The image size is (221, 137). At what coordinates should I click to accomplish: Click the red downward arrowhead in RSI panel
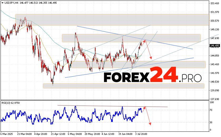(x=150, y=123)
